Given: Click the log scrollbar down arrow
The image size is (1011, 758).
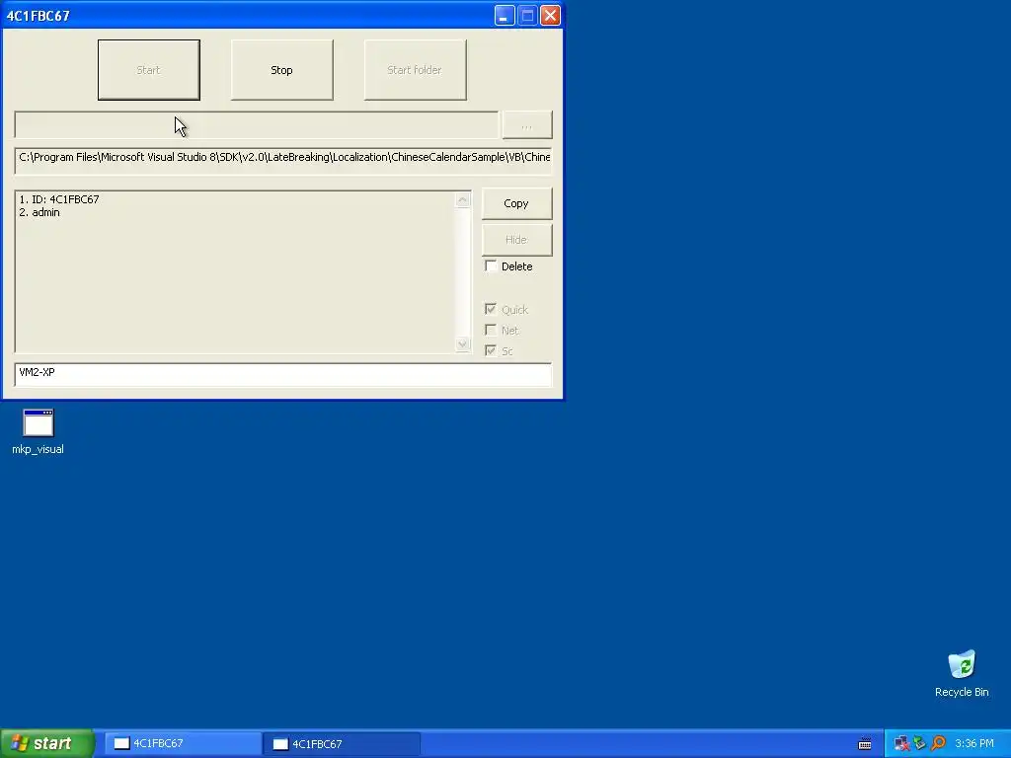Looking at the screenshot, I should click(462, 344).
